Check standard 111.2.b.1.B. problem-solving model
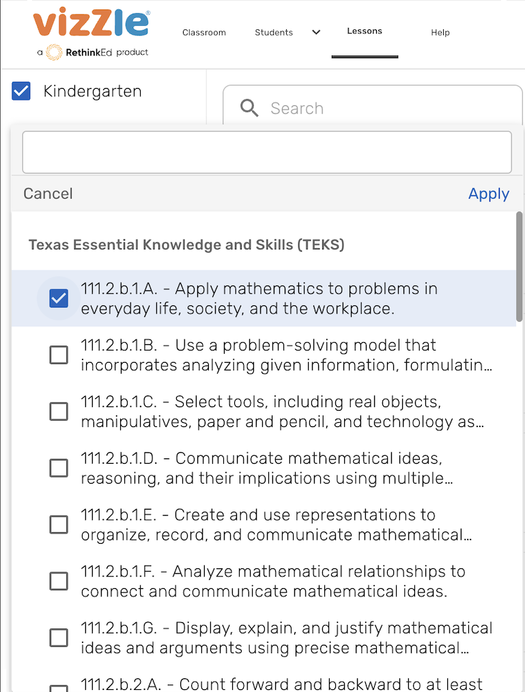This screenshot has height=692, width=525. coord(59,355)
